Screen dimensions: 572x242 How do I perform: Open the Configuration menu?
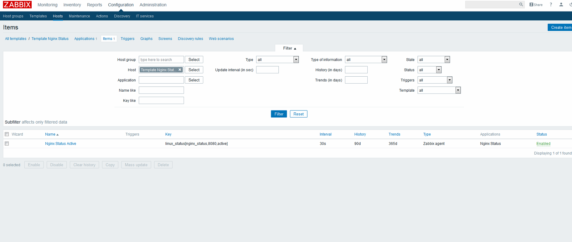(121, 5)
